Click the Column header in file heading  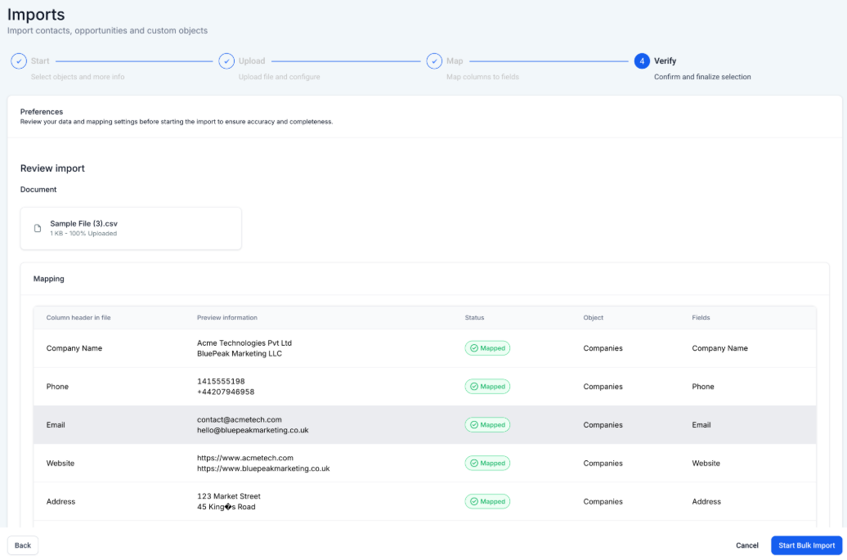(78, 318)
